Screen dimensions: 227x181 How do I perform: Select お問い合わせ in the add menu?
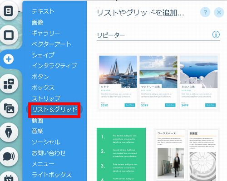pos(49,153)
